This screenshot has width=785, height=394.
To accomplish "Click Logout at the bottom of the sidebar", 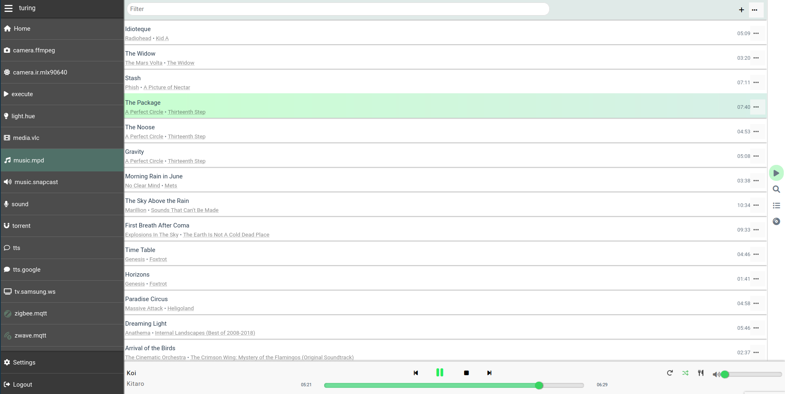I will tap(22, 384).
